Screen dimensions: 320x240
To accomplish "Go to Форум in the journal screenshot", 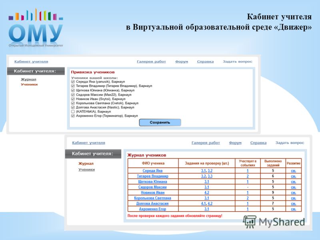I will click(235, 143).
